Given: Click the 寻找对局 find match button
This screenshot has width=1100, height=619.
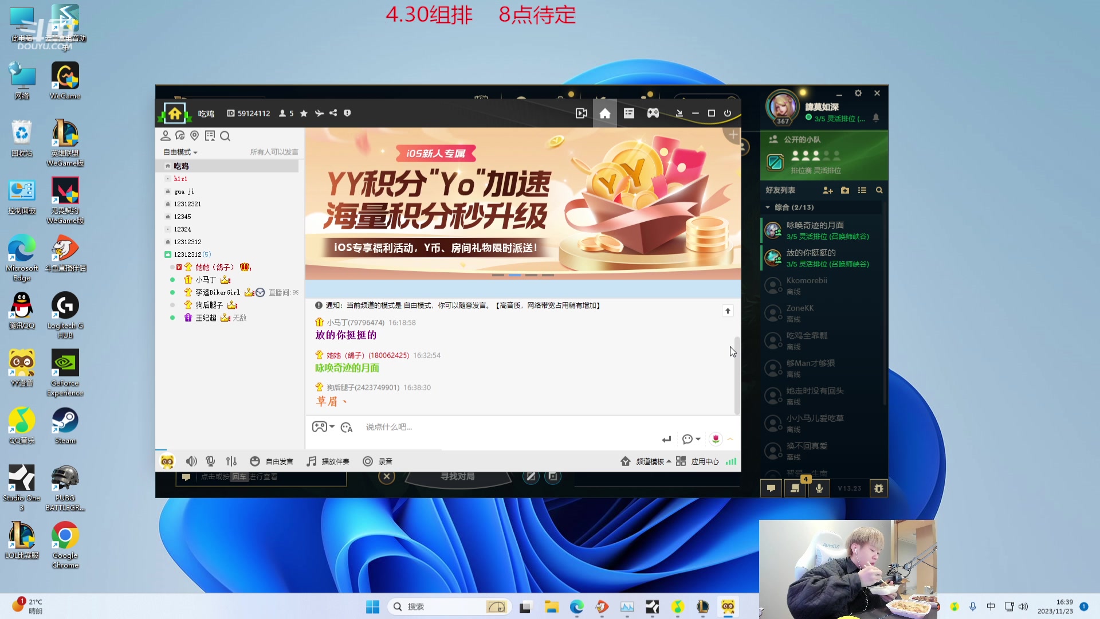Looking at the screenshot, I should click(x=457, y=477).
